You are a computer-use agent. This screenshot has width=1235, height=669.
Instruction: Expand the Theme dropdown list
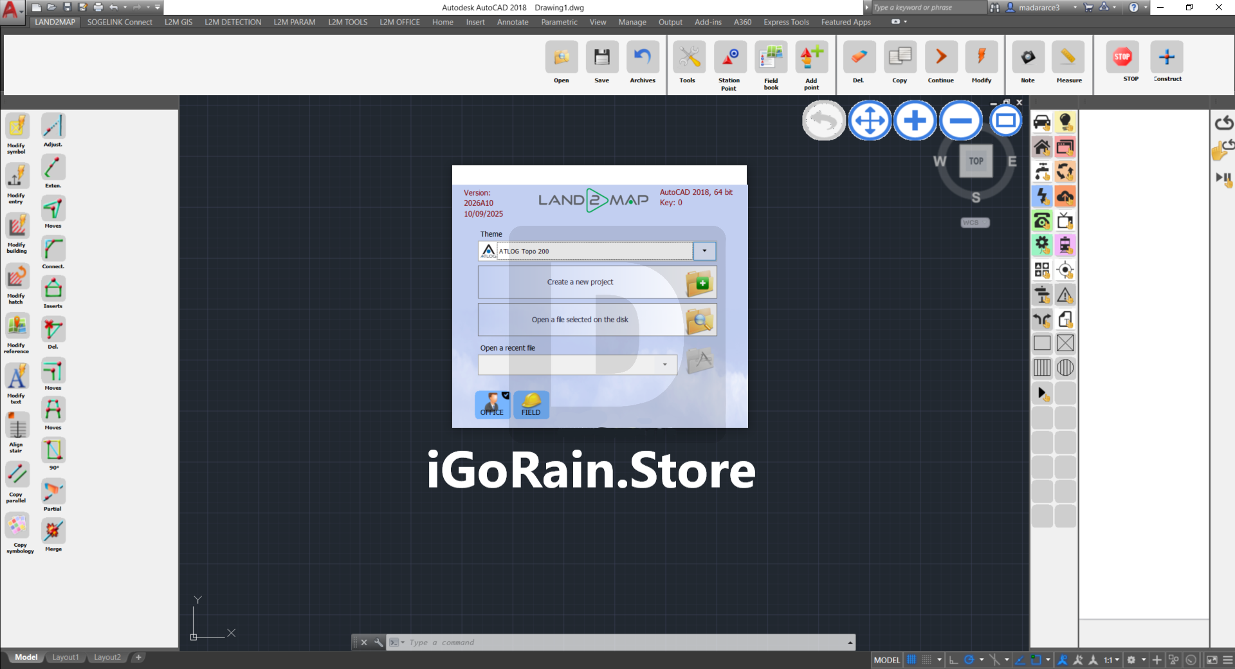click(704, 251)
